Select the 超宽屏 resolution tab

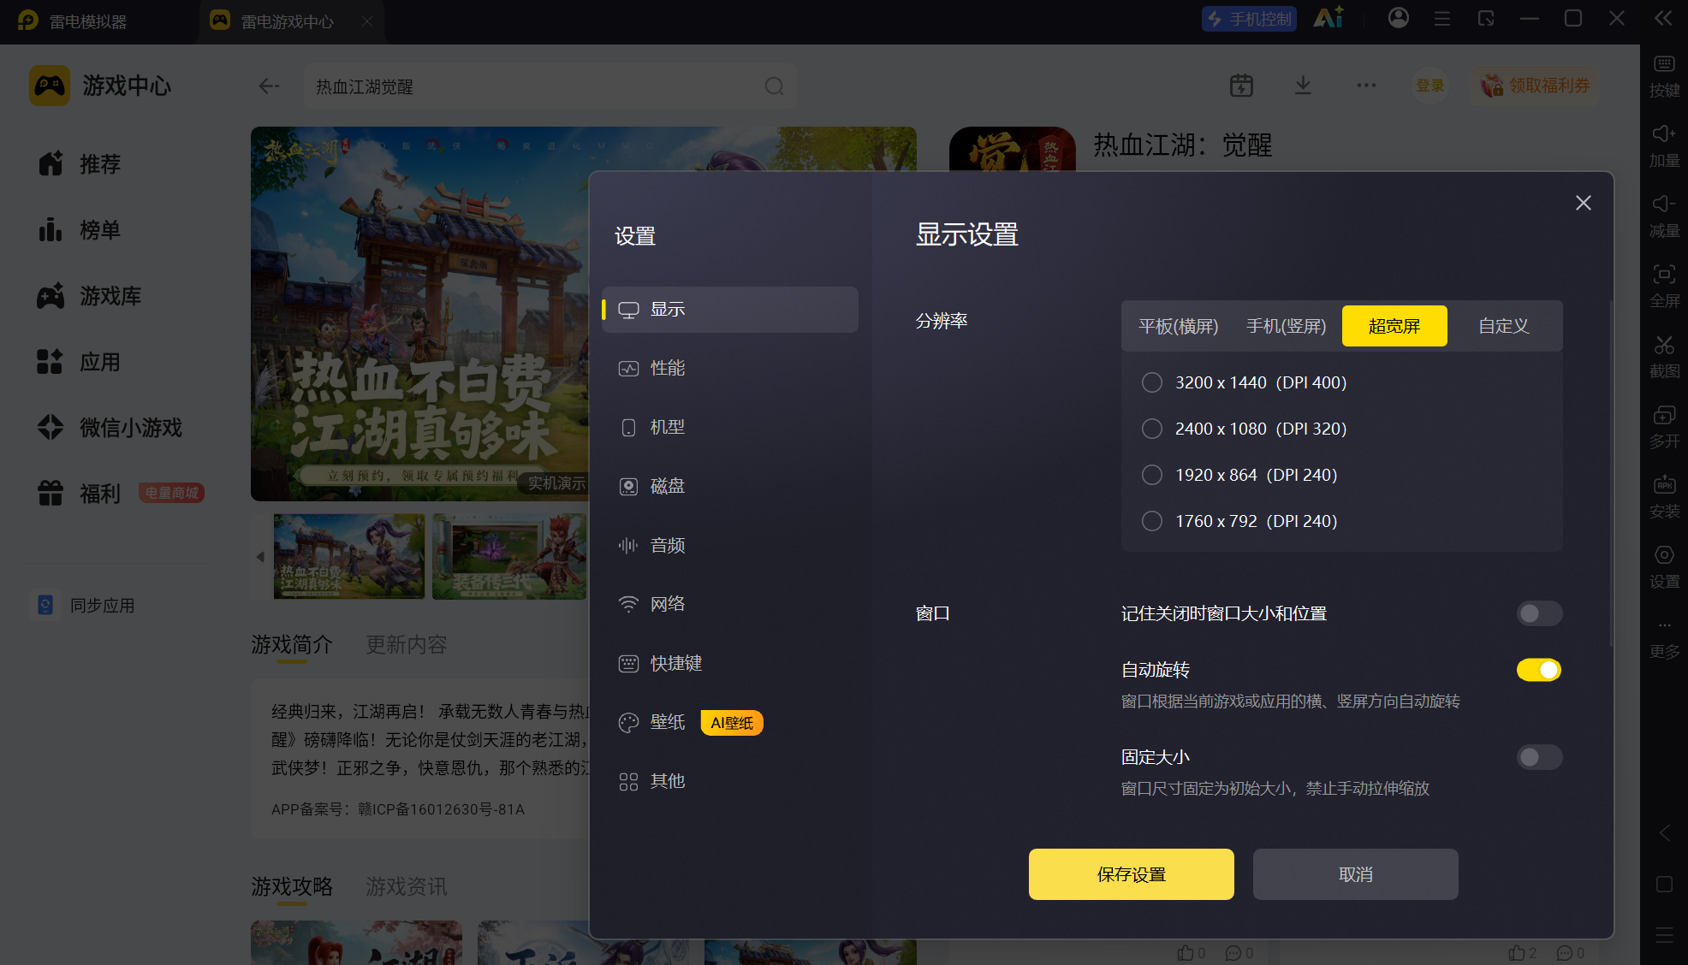[1394, 326]
